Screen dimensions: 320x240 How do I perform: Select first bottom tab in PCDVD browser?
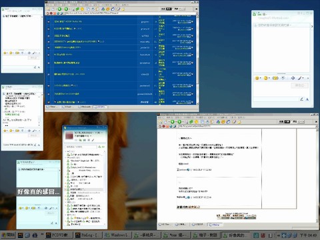pos(53,107)
